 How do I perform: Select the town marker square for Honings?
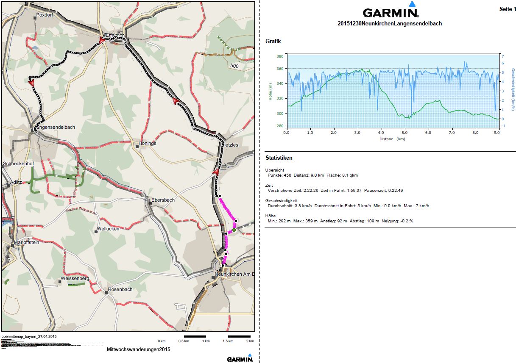[x=137, y=147]
